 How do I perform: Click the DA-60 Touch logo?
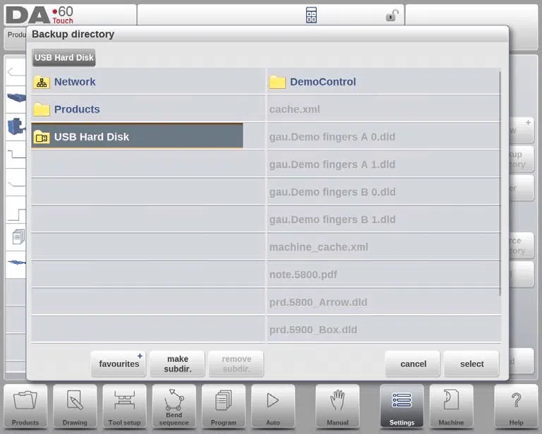click(39, 16)
